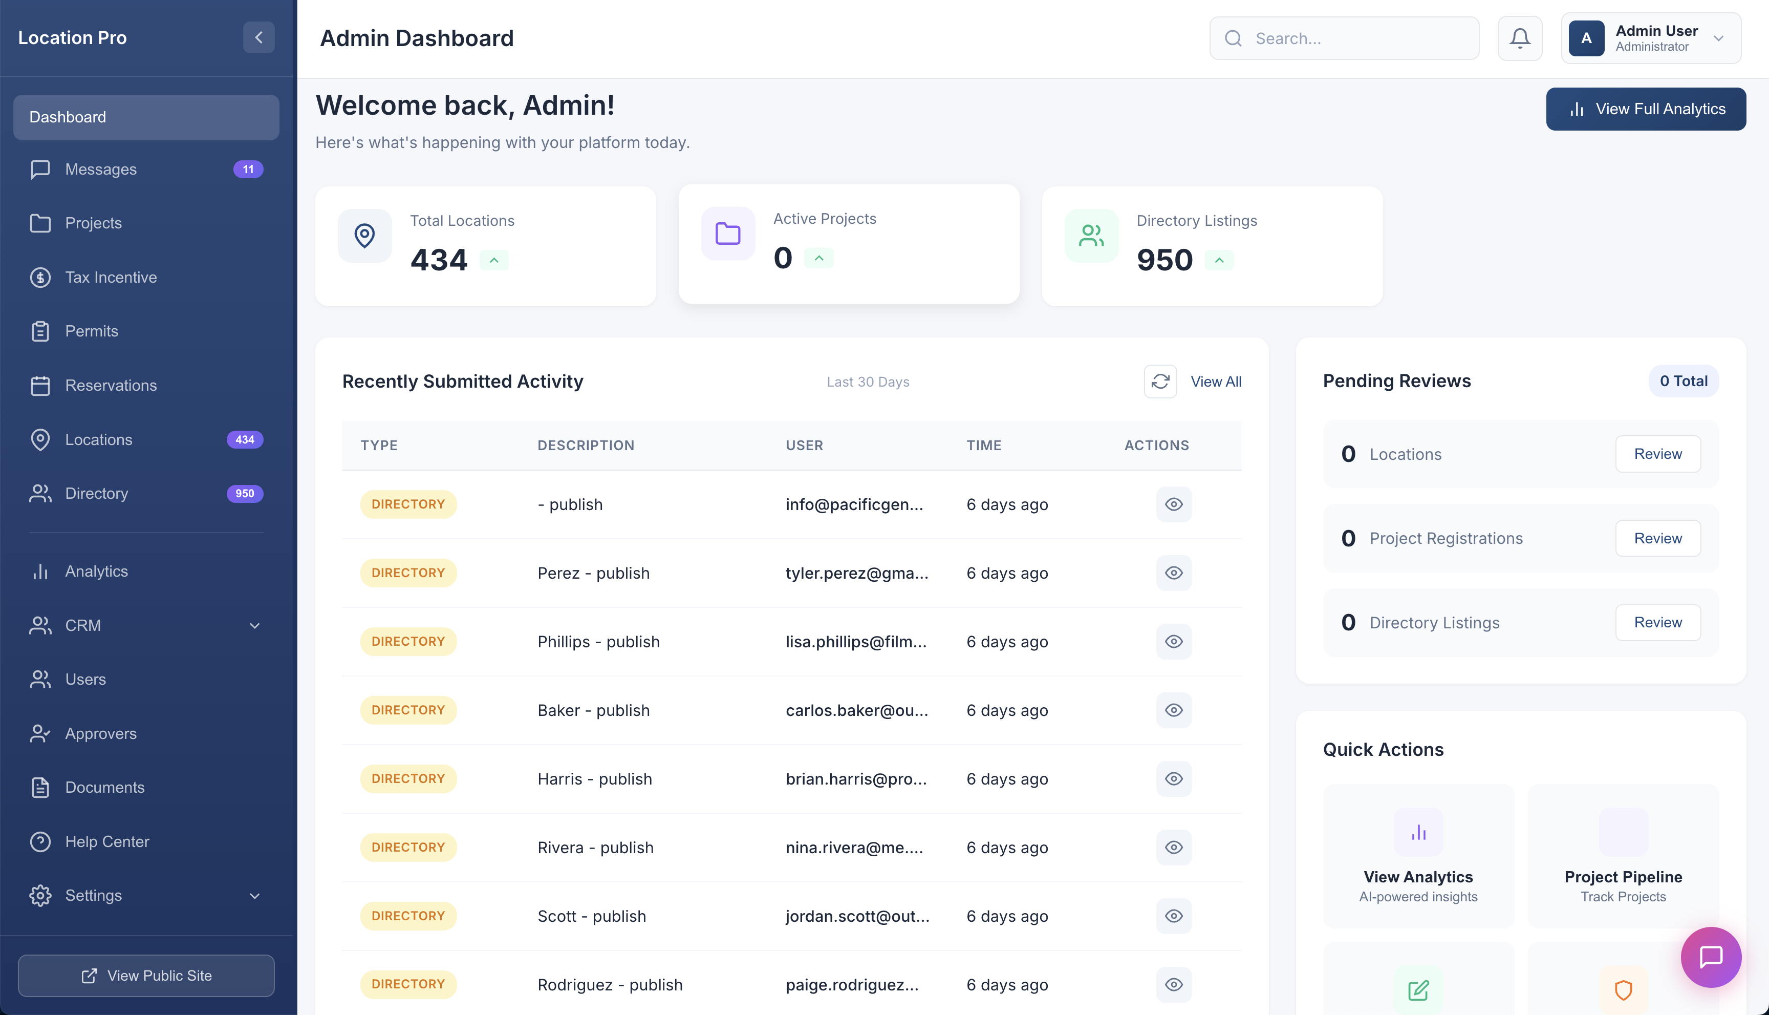Click the Directory Listings trend up arrow
This screenshot has height=1015, width=1769.
[1219, 260]
